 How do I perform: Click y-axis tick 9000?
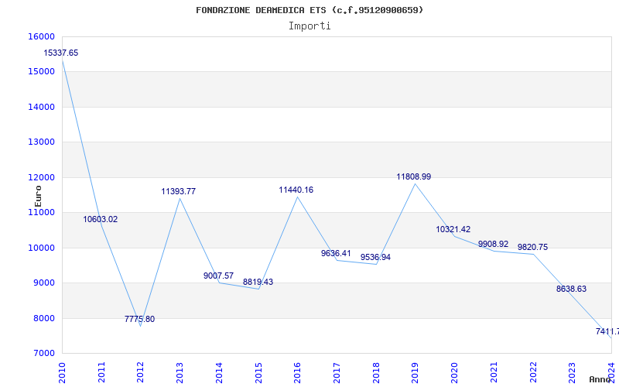(x=43, y=283)
